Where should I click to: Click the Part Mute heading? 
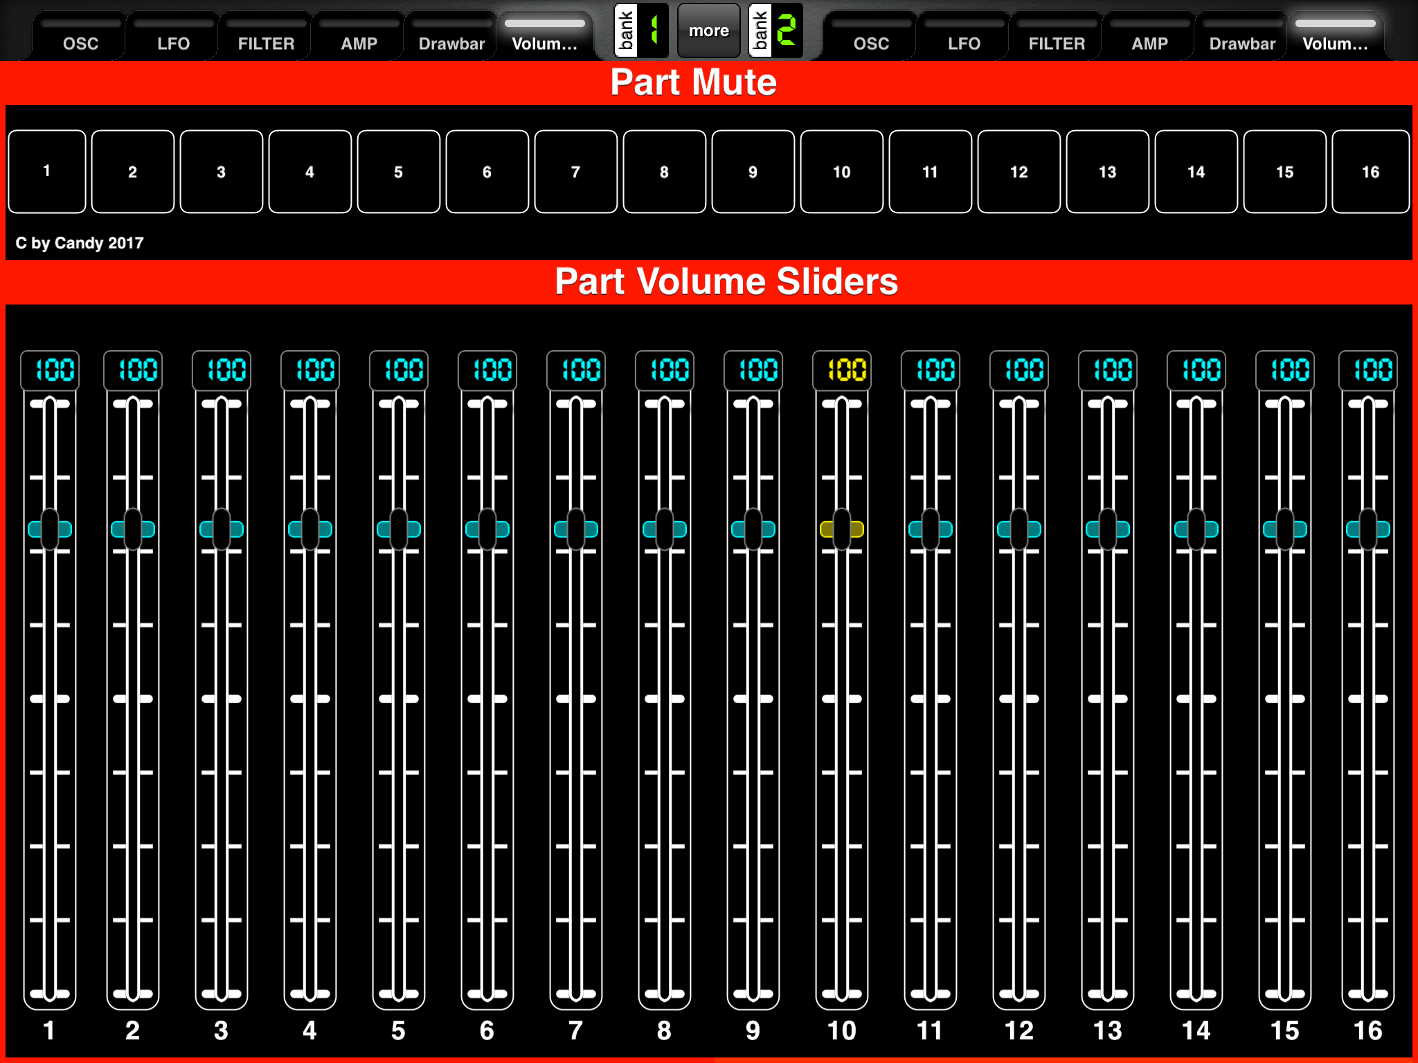694,82
